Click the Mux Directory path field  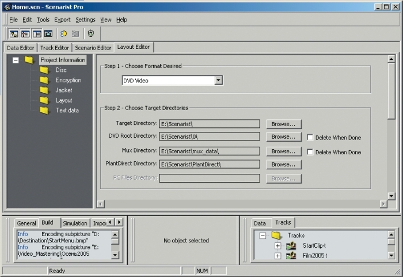[x=209, y=151]
